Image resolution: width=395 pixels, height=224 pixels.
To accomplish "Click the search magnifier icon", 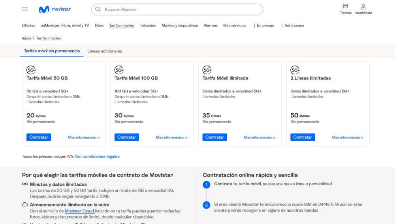I will point(98,9).
